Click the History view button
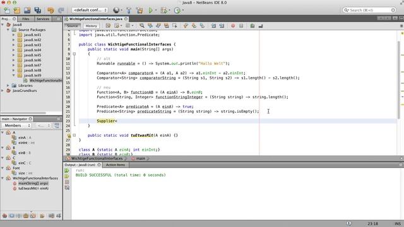The height and width of the screenshot is (227, 404). click(x=91, y=26)
